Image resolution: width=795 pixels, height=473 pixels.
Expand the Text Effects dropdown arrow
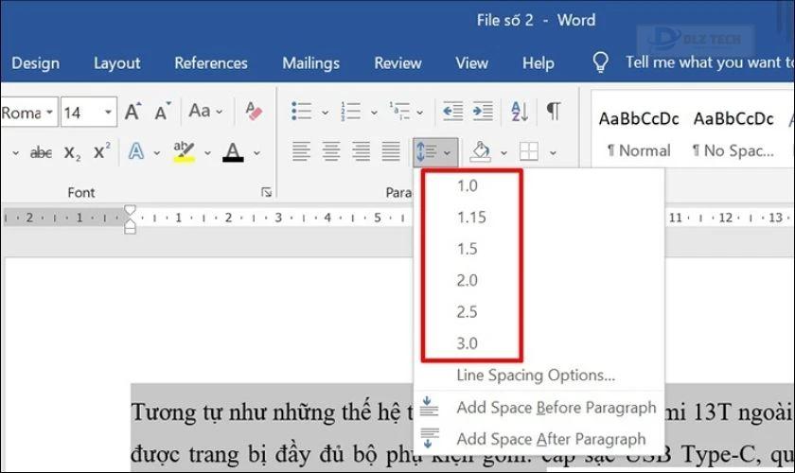(x=157, y=152)
